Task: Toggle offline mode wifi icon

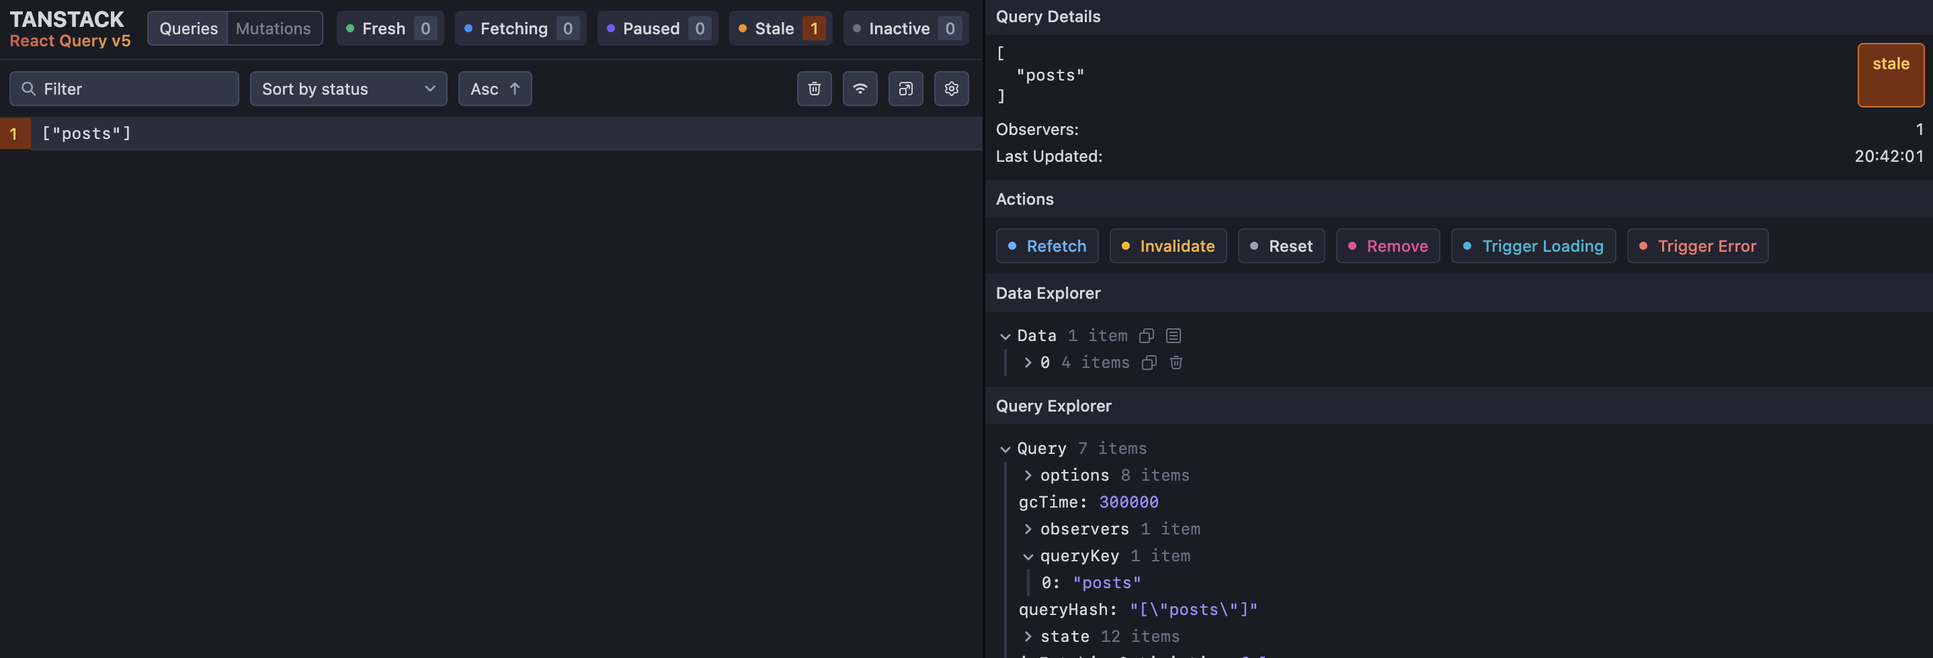Action: (x=860, y=89)
